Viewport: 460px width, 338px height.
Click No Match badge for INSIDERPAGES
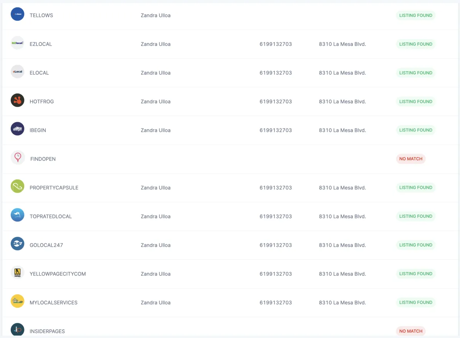click(x=411, y=331)
